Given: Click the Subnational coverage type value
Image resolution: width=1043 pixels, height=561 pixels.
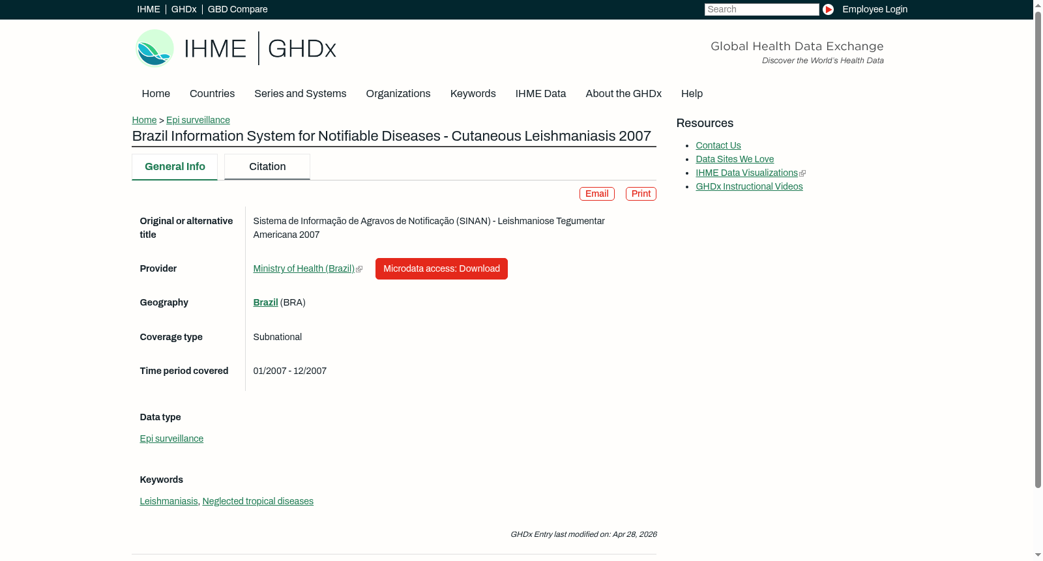Looking at the screenshot, I should pos(278,337).
